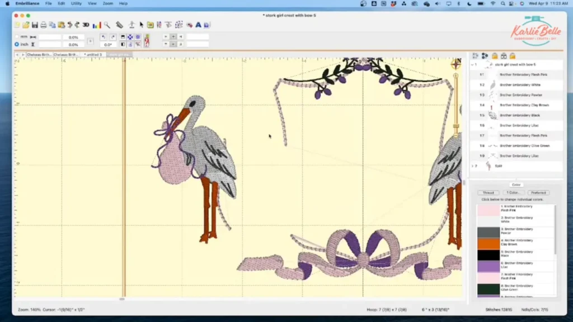
Task: Open the color bar chart icon
Action: [x=96, y=25]
